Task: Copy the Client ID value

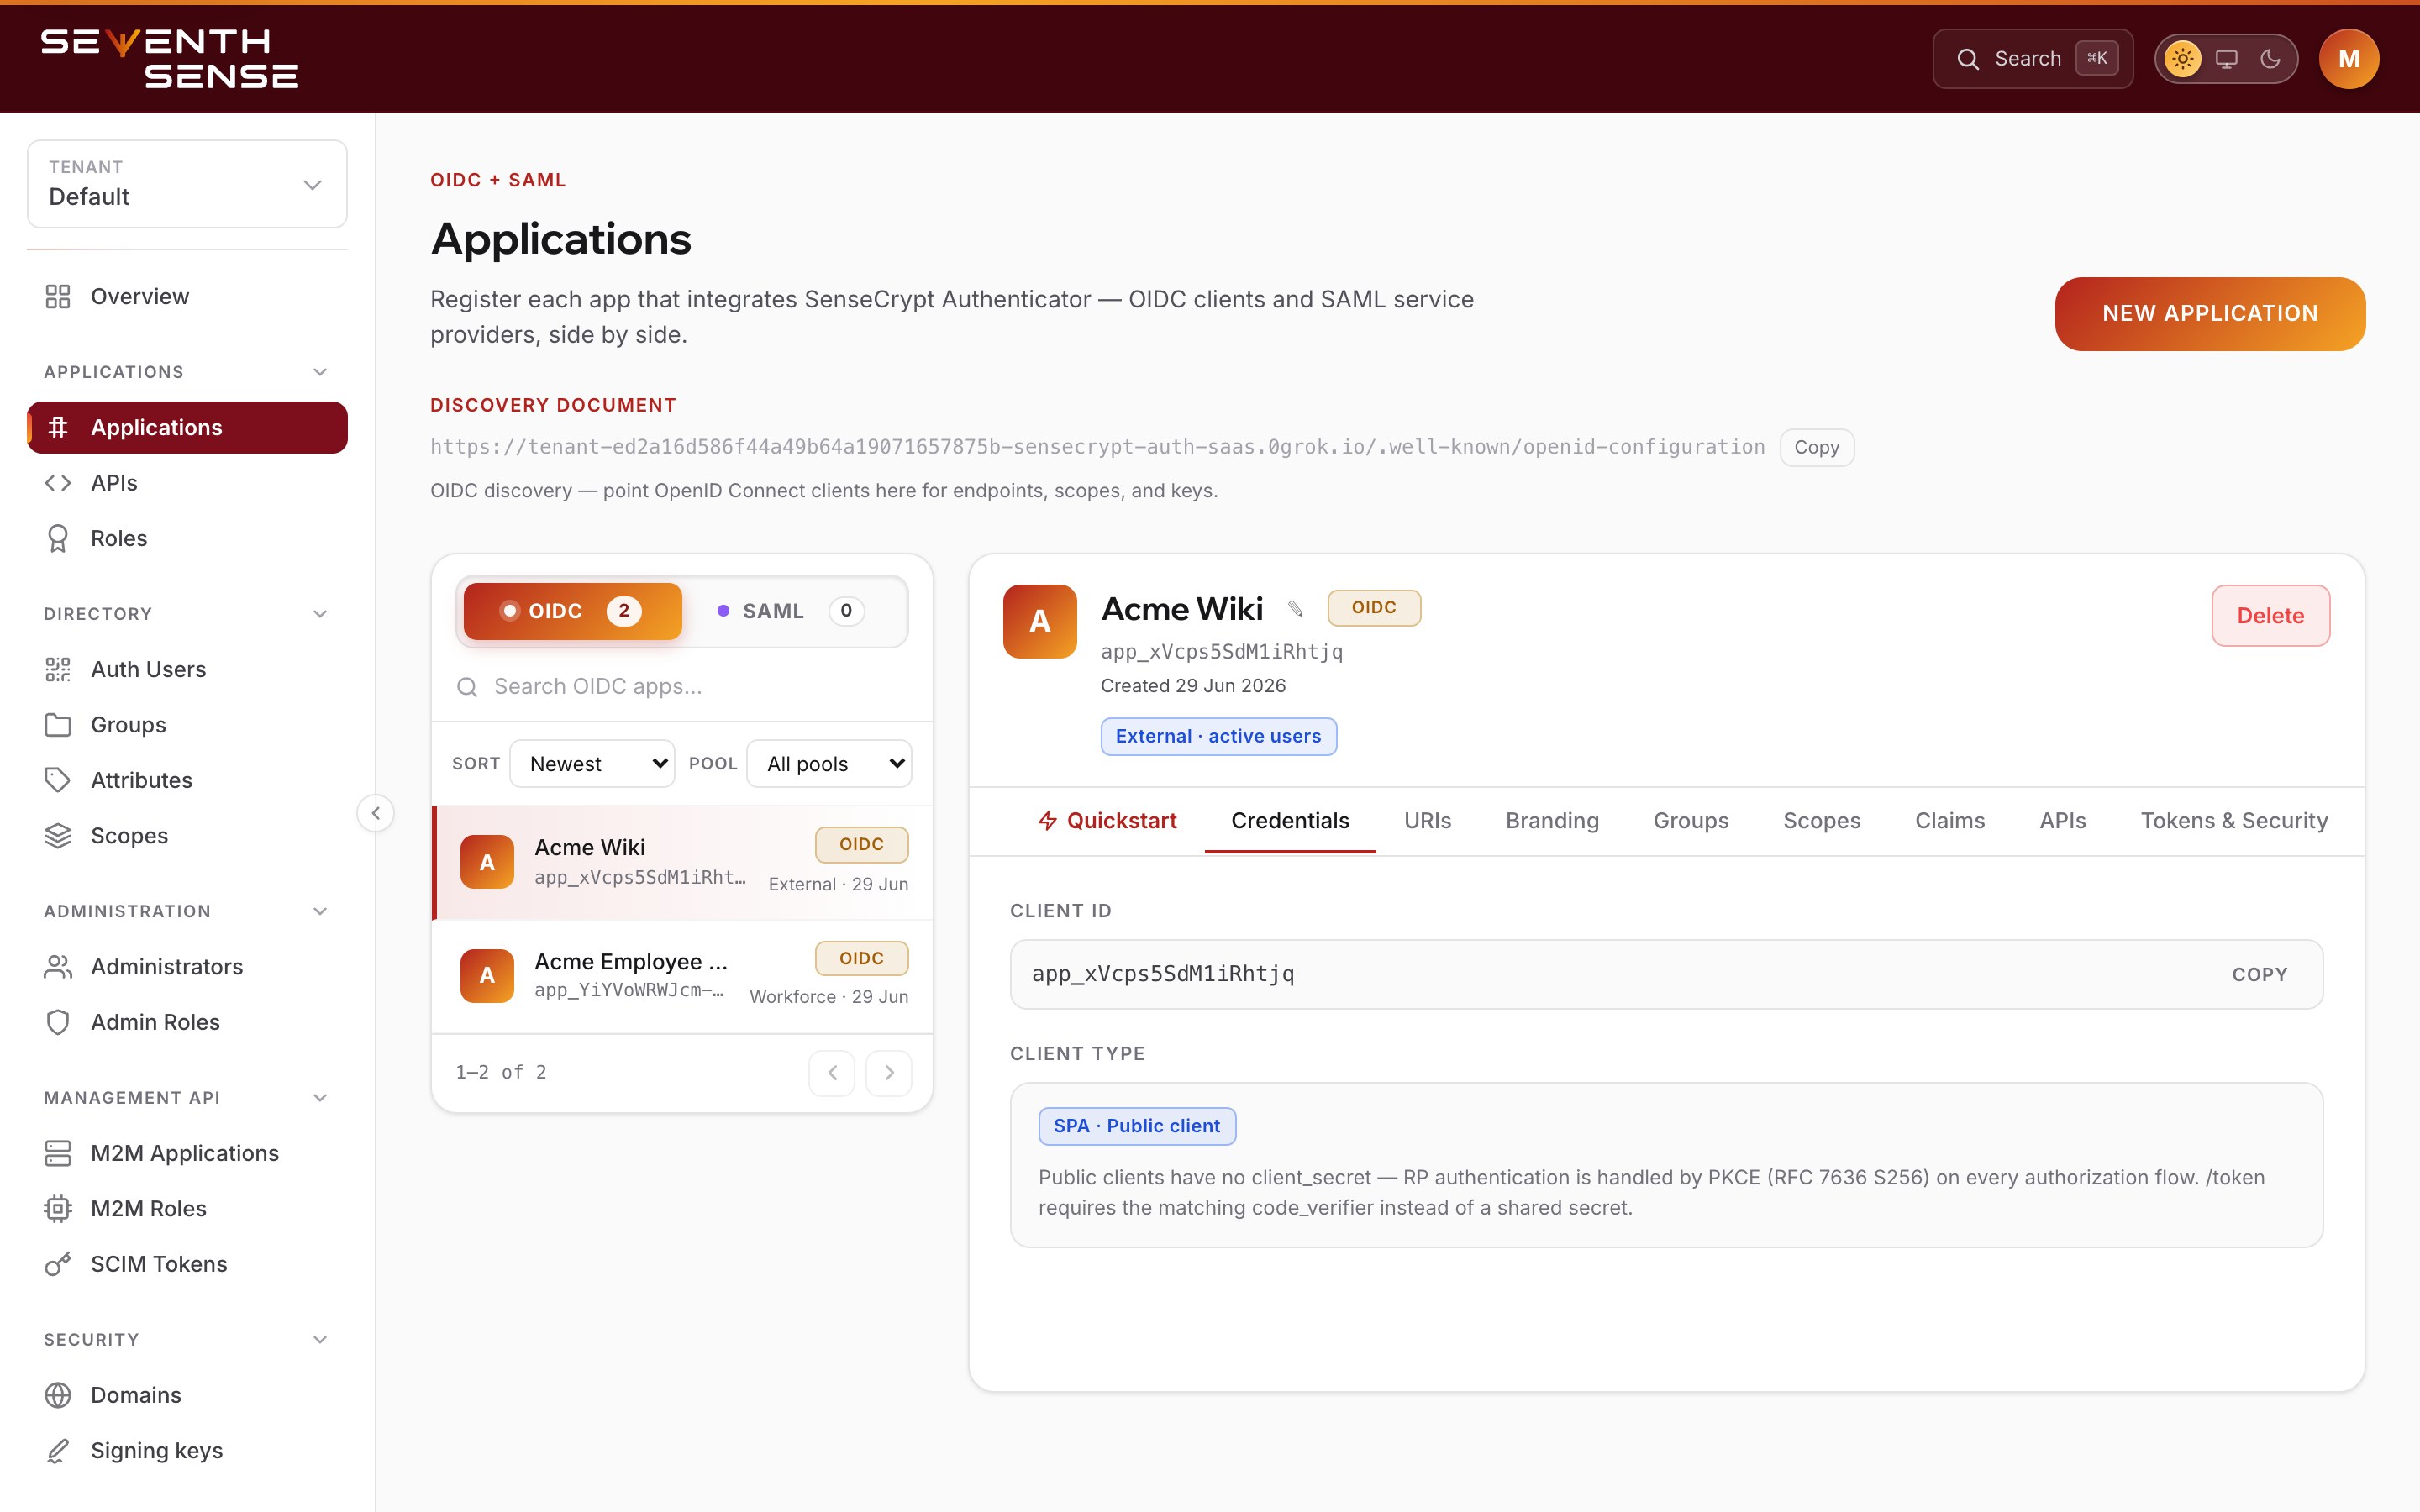Action: (2259, 975)
